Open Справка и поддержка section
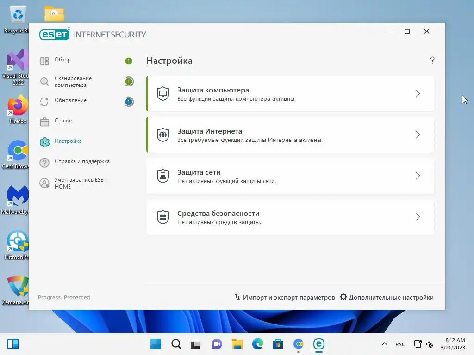The height and width of the screenshot is (355, 474). pos(82,161)
